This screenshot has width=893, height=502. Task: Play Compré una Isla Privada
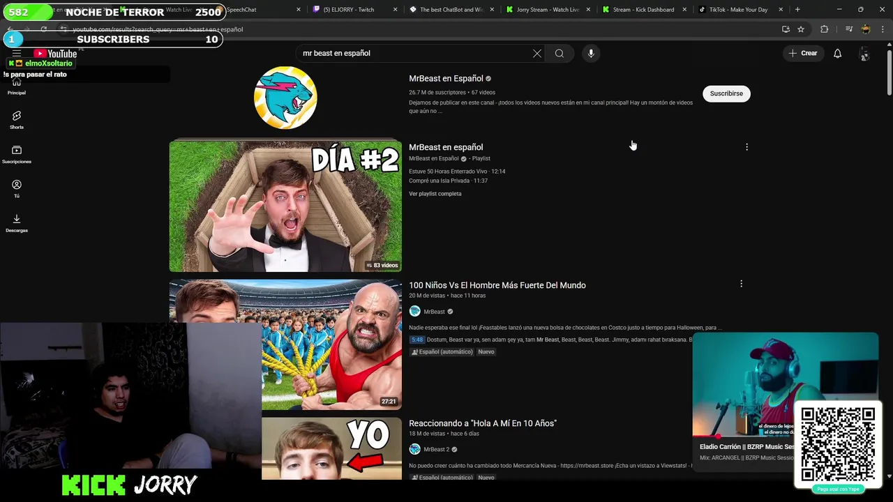click(448, 181)
